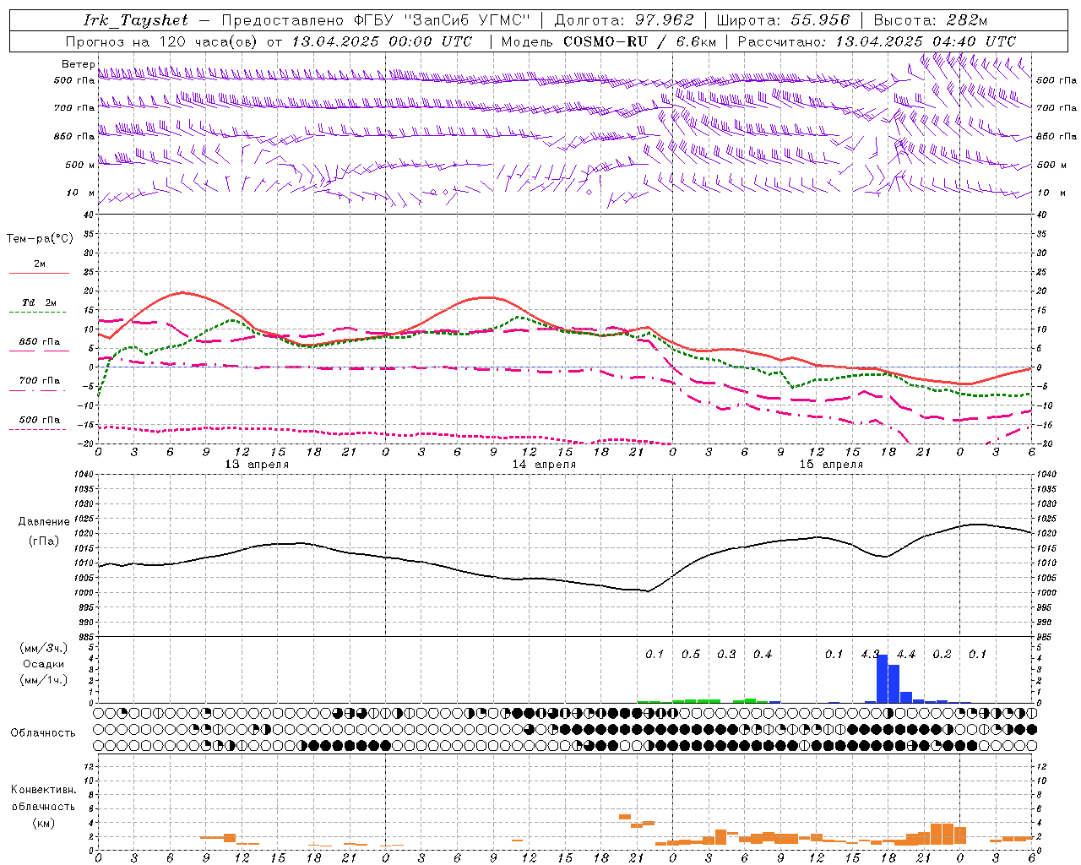
Task: Click the 4.3 precipitation total
Action: click(x=870, y=655)
